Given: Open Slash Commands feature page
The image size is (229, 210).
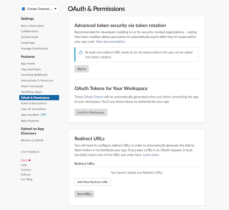Looking at the screenshot, I should [x=32, y=86].
